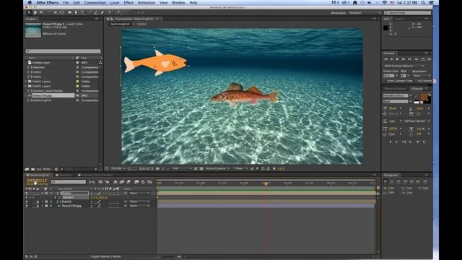462x260 pixels.
Task: Open the Animation menu
Action: click(147, 3)
